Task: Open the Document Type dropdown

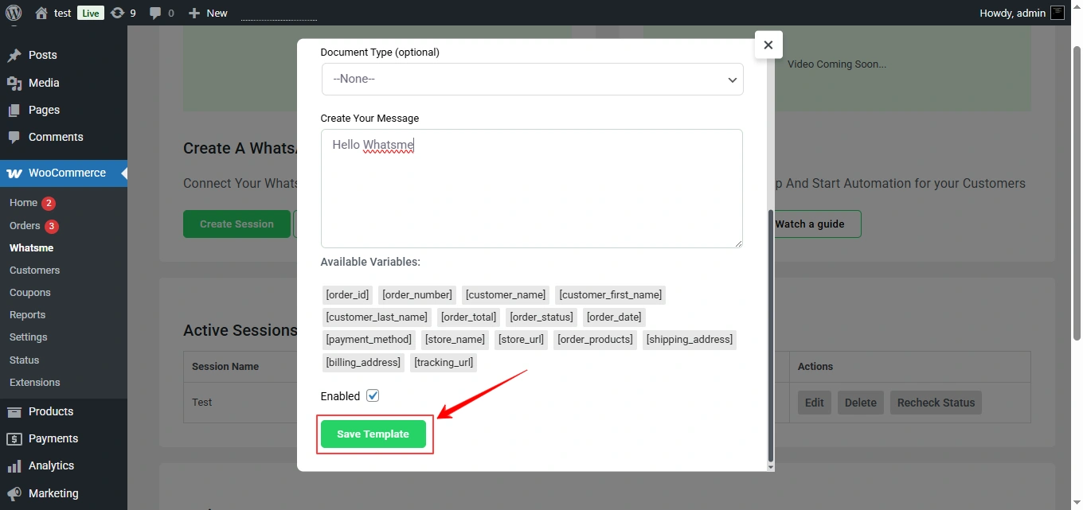Action: [x=532, y=79]
